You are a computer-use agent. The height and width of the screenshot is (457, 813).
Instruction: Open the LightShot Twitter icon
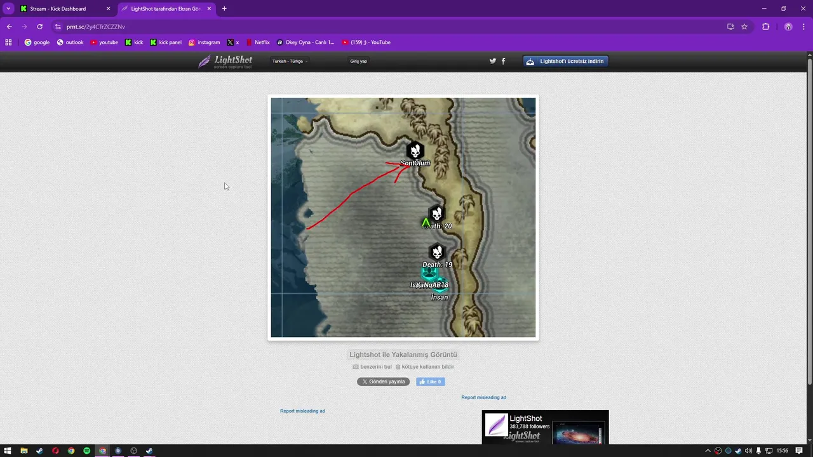tap(492, 61)
